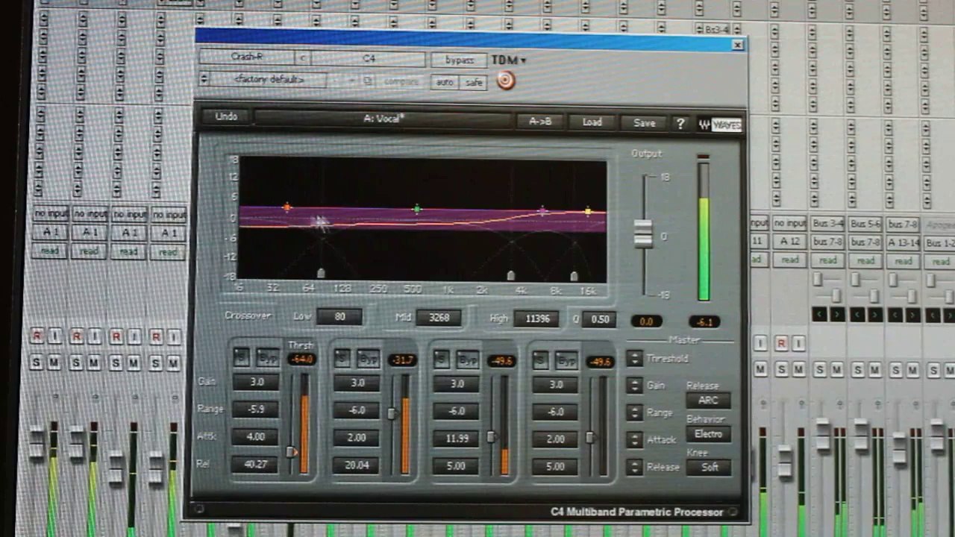Screen dimensions: 955x537
Task: Click the output peak readout -6.1
Action: click(x=704, y=322)
